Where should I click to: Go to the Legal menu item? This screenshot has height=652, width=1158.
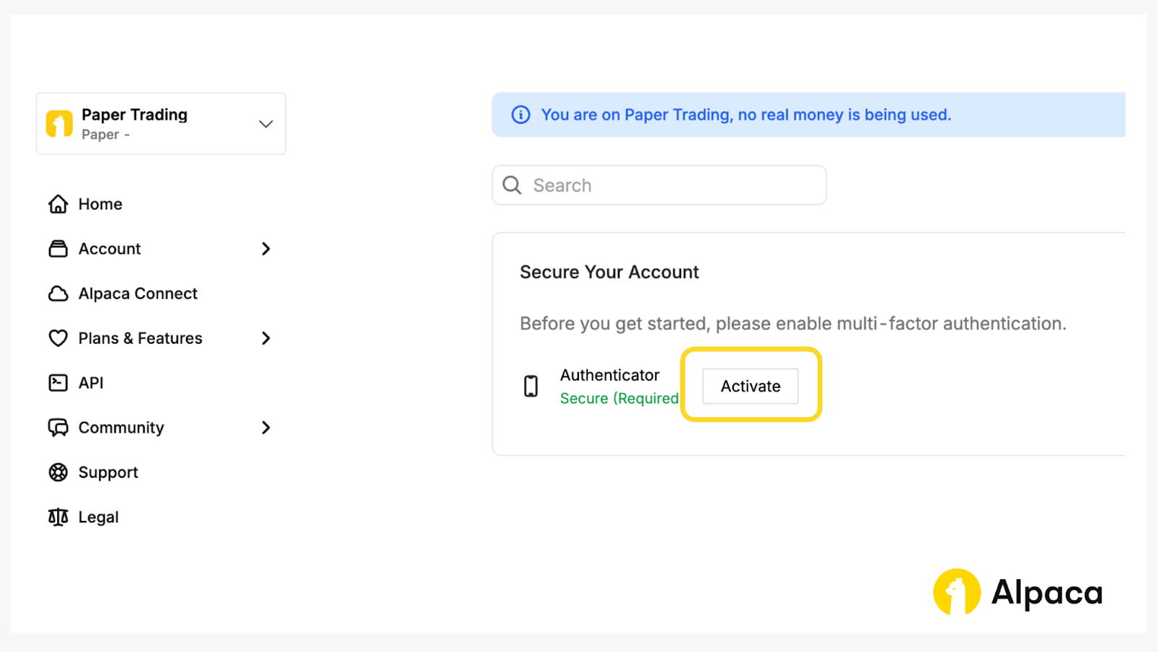click(x=98, y=517)
